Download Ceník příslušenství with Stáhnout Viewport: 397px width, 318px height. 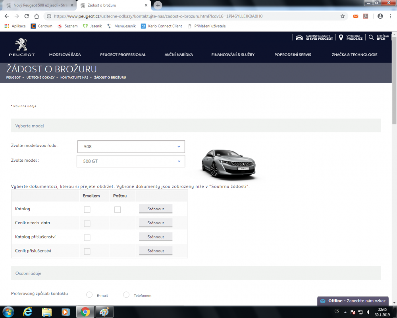[x=156, y=250]
